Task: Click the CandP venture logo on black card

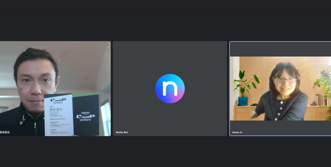Action: (x=86, y=117)
